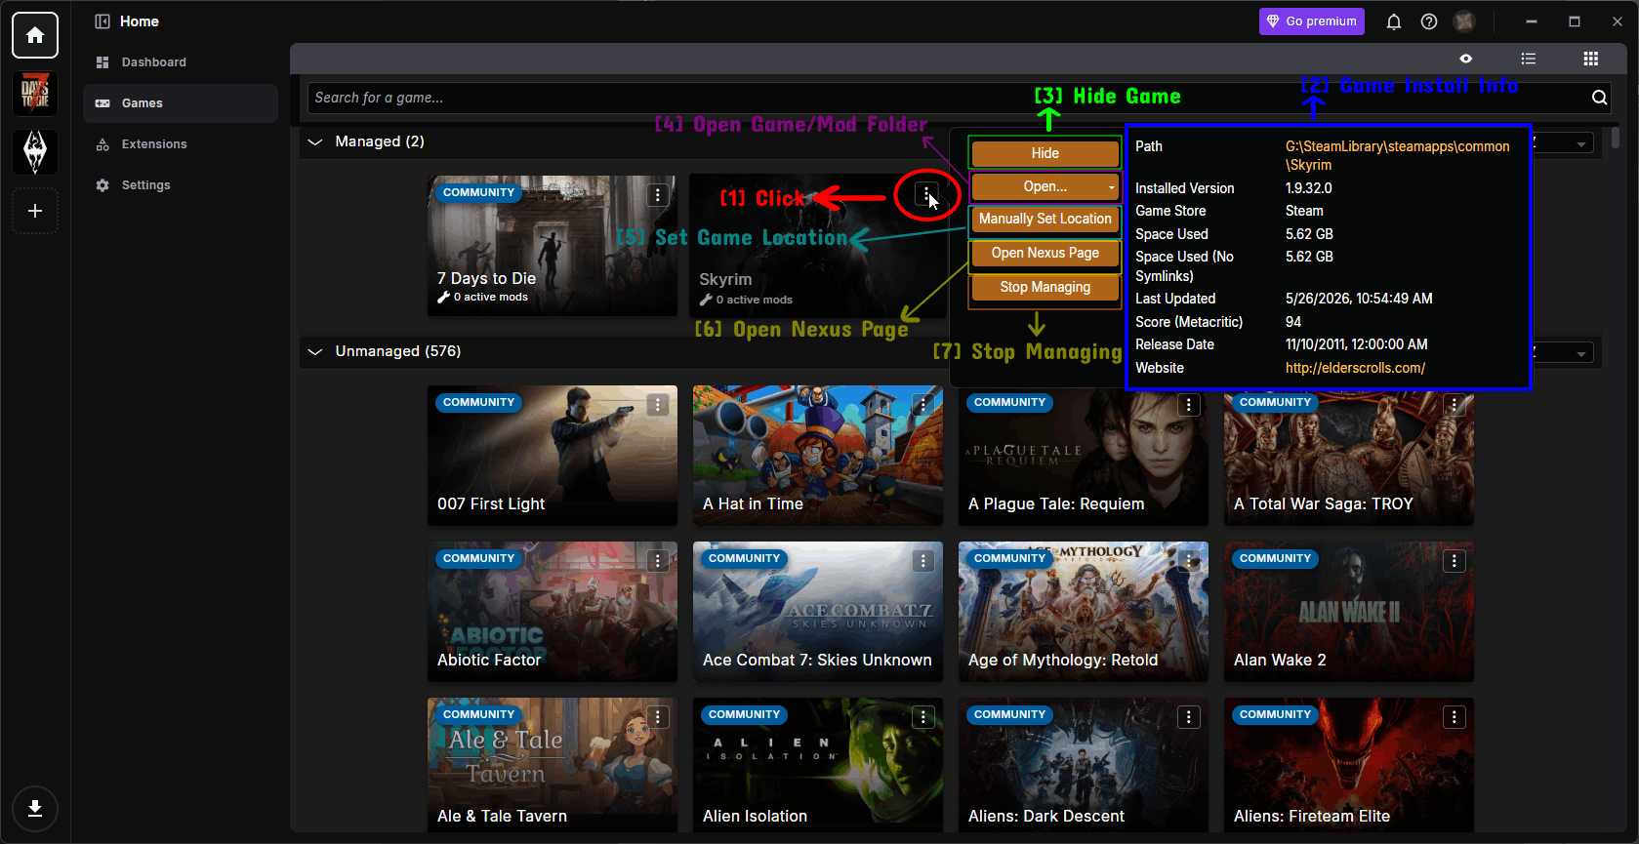This screenshot has width=1639, height=844.
Task: Open the three-dot menu on Alien Isolation
Action: click(x=923, y=717)
